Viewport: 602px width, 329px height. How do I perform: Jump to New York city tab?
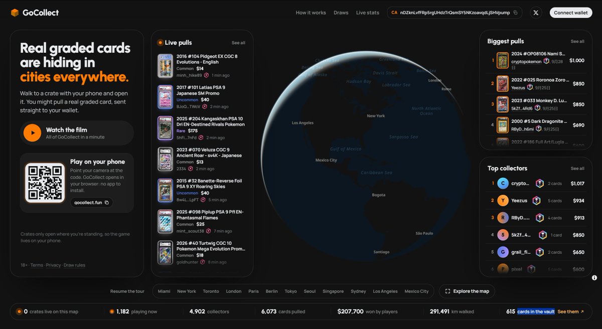[x=187, y=291]
